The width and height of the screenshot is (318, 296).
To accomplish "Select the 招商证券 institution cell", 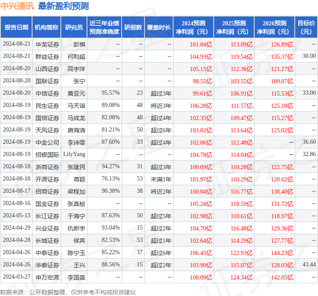I will [47, 192].
